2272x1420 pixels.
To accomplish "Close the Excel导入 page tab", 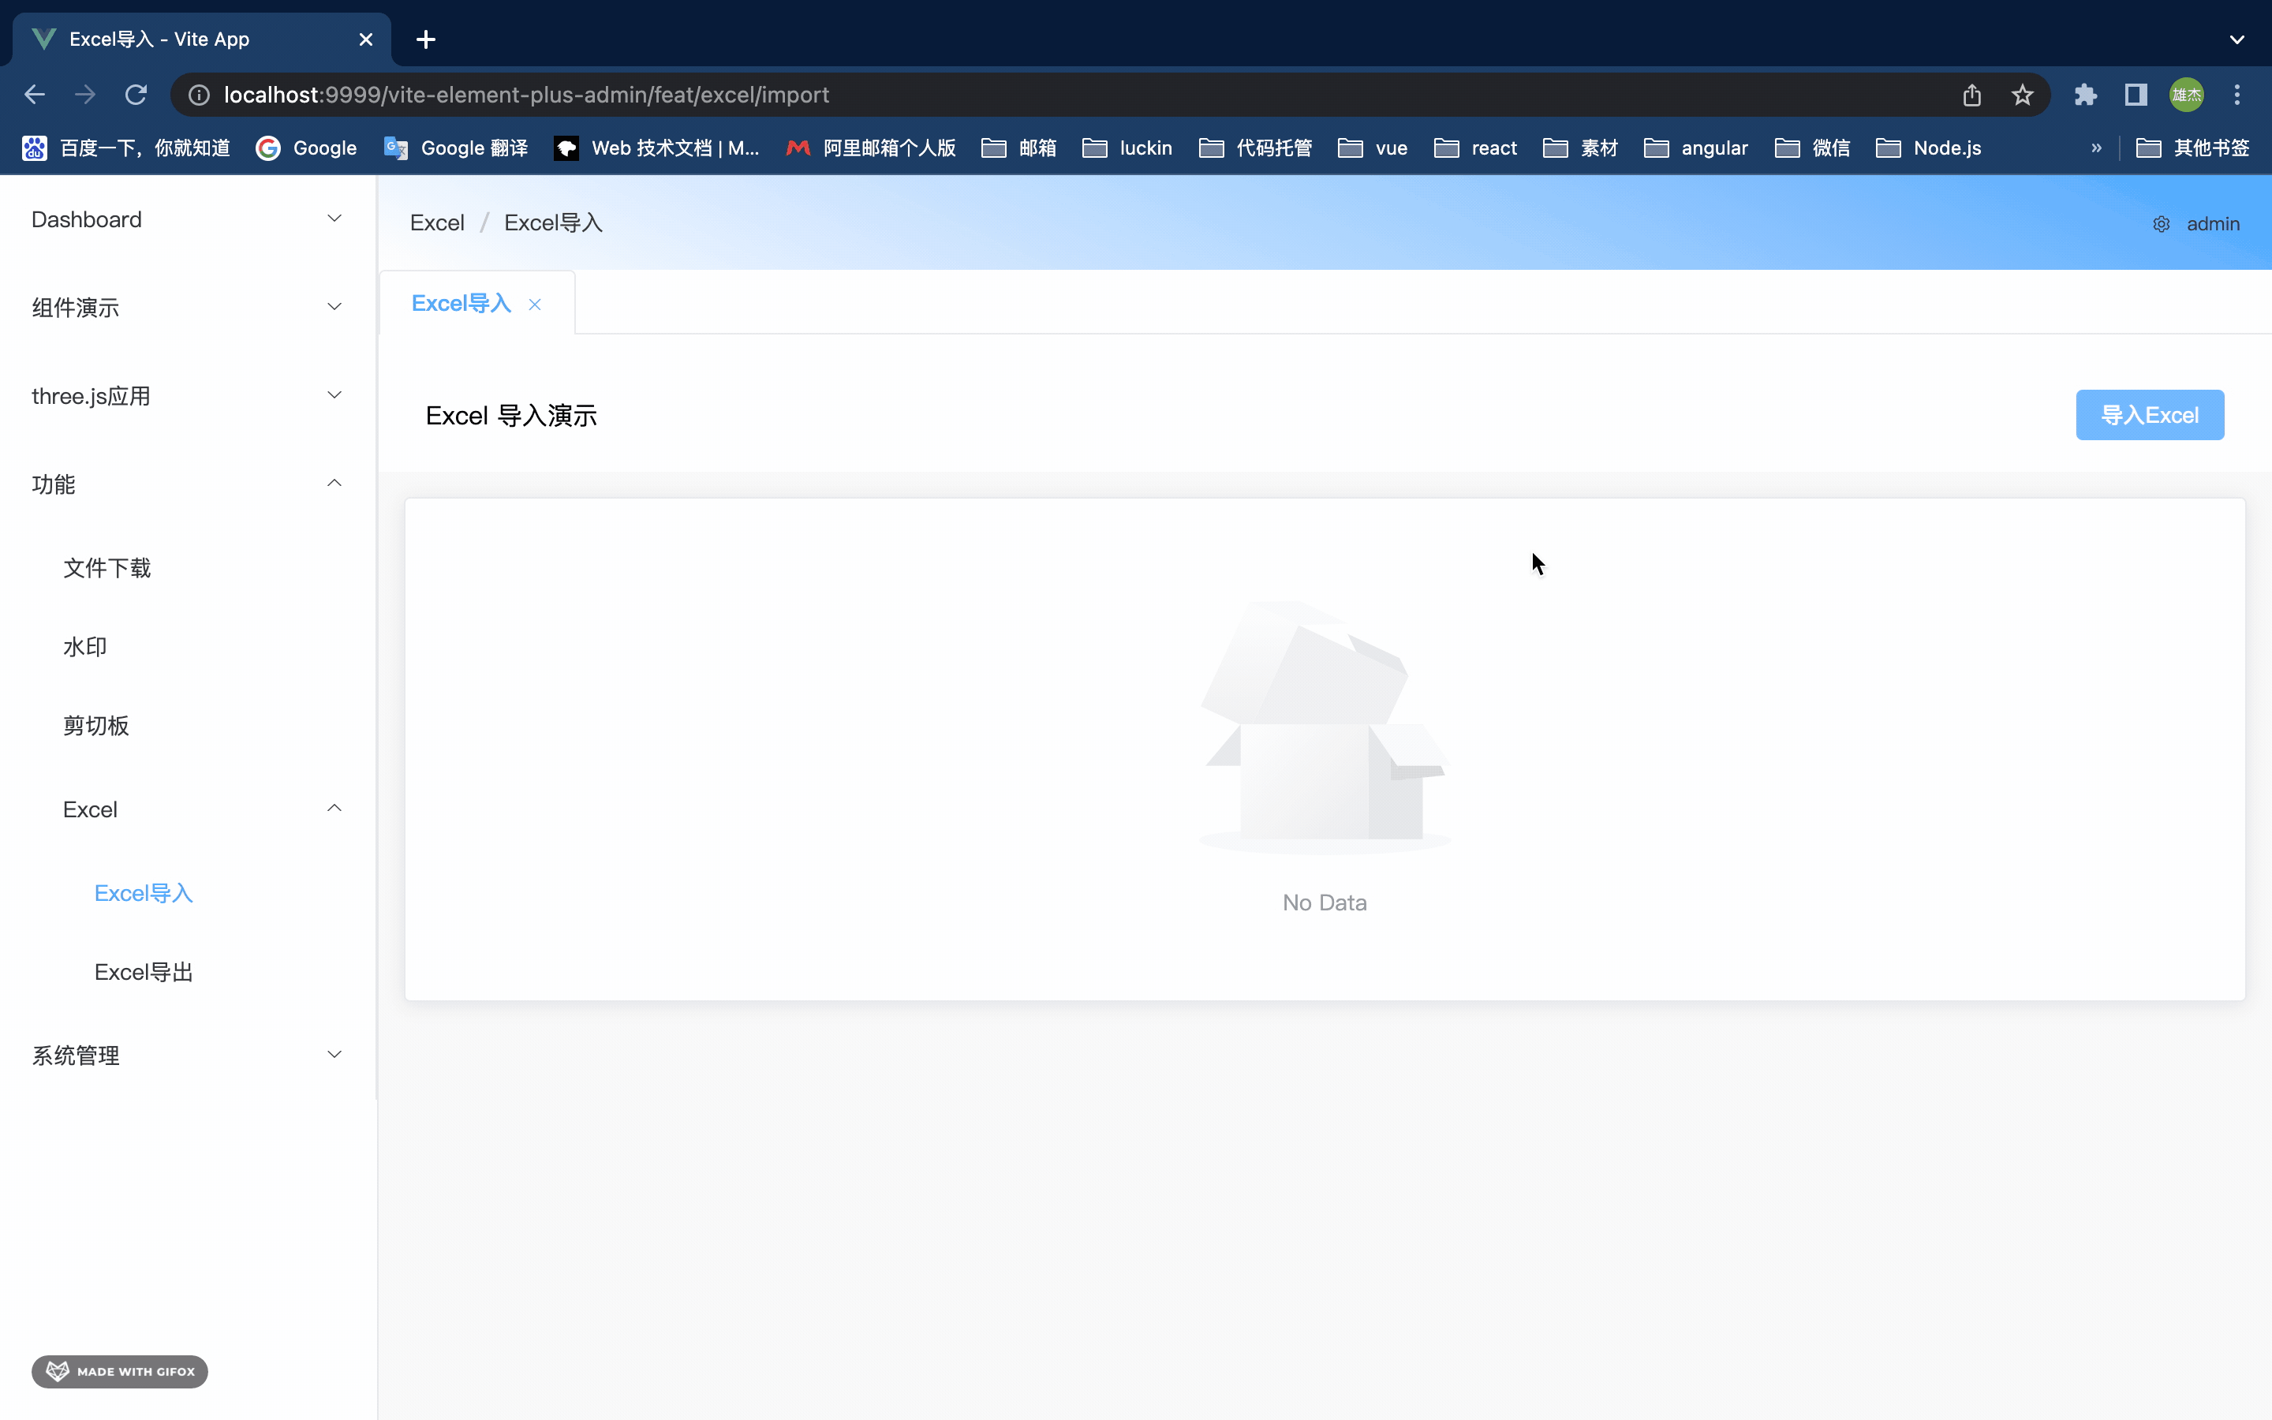I will point(535,305).
